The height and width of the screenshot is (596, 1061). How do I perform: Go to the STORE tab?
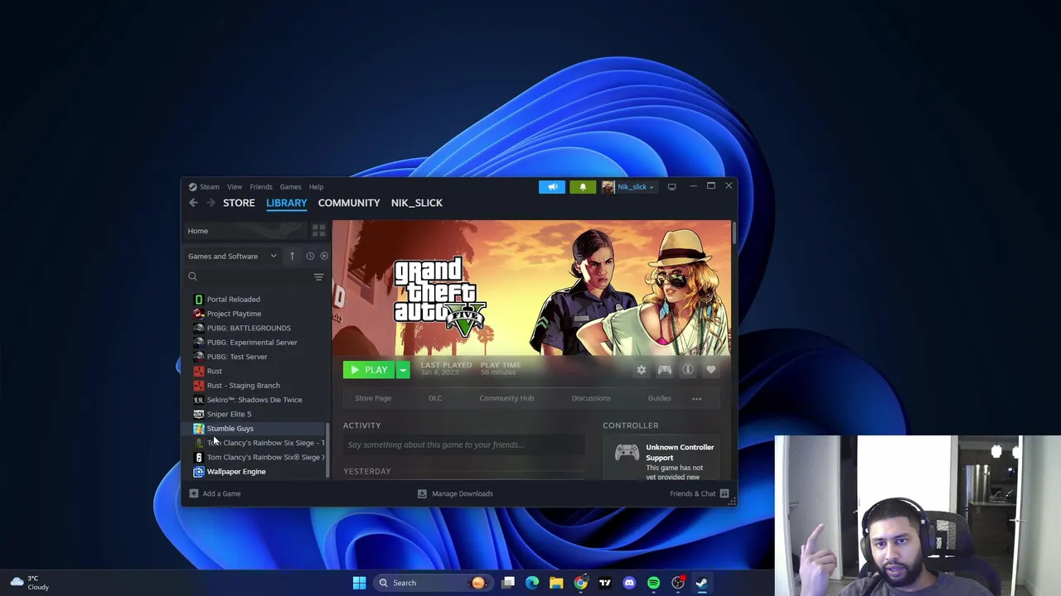coord(239,203)
